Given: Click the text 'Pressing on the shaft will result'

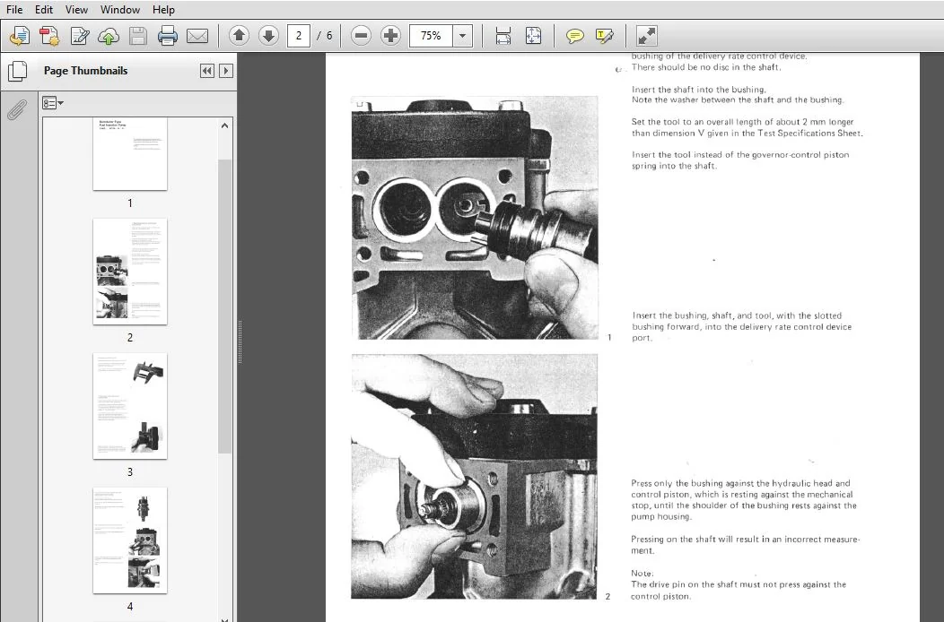Looking at the screenshot, I should coord(695,539).
